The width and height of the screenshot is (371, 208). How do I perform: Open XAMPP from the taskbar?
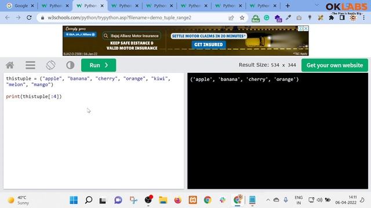pyautogui.click(x=193, y=200)
